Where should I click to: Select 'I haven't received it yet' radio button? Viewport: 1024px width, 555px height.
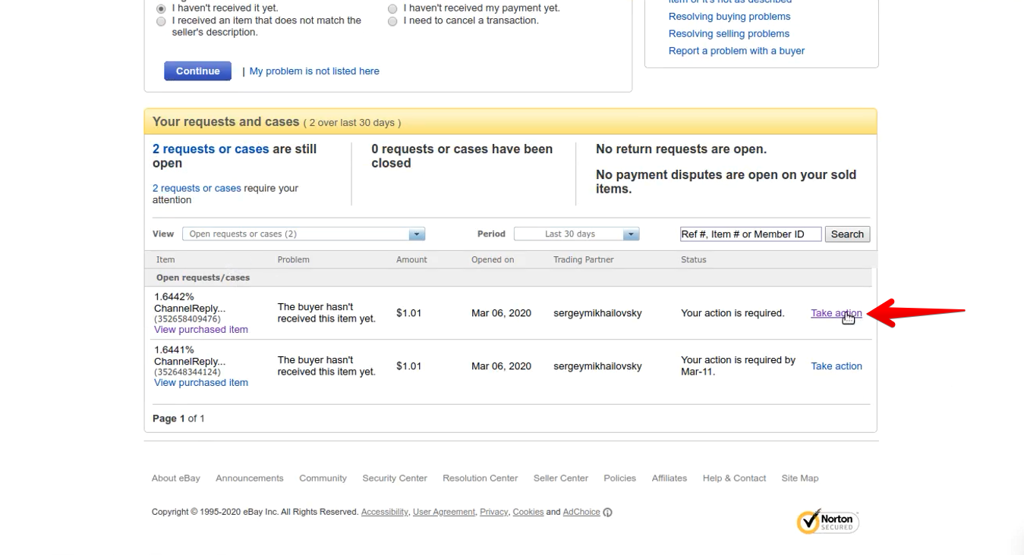[x=161, y=9]
